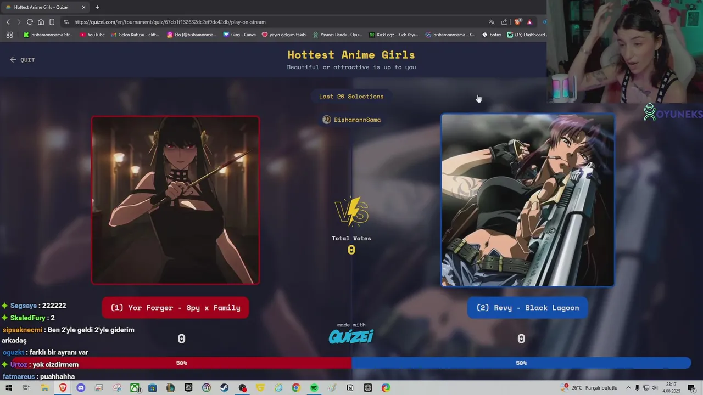The width and height of the screenshot is (703, 395).
Task: Click the share page icon in address bar
Action: [504, 22]
